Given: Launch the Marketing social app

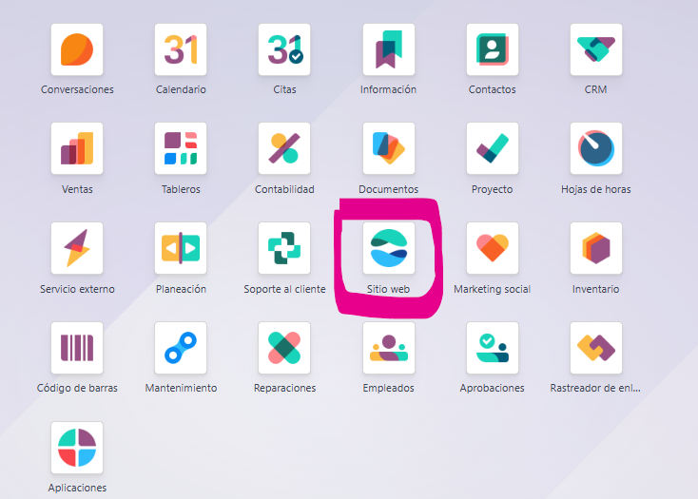Looking at the screenshot, I should coord(492,249).
